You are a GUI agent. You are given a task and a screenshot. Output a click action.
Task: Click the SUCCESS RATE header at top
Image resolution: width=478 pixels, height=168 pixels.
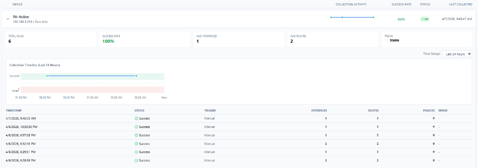coord(401,5)
